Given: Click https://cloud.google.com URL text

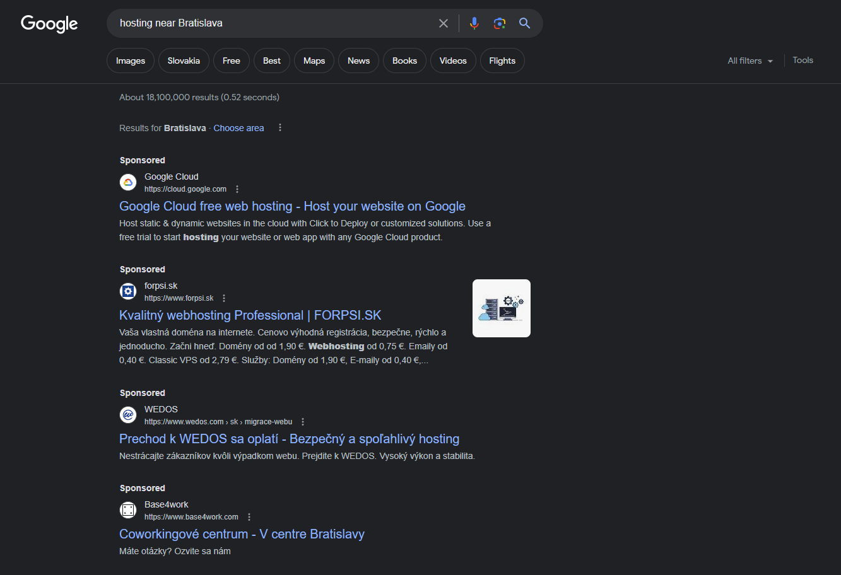Looking at the screenshot, I should 185,189.
